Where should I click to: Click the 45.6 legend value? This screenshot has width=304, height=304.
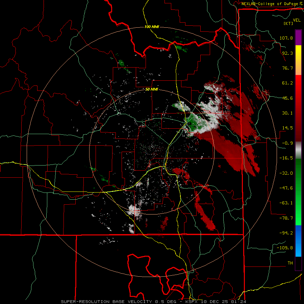[287, 98]
